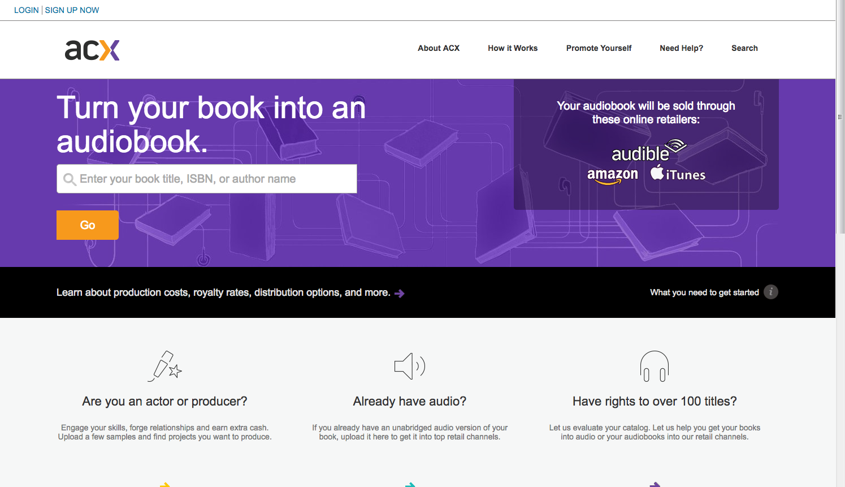Focus the book title, ISBN, or author field
The height and width of the screenshot is (487, 845).
click(x=207, y=179)
